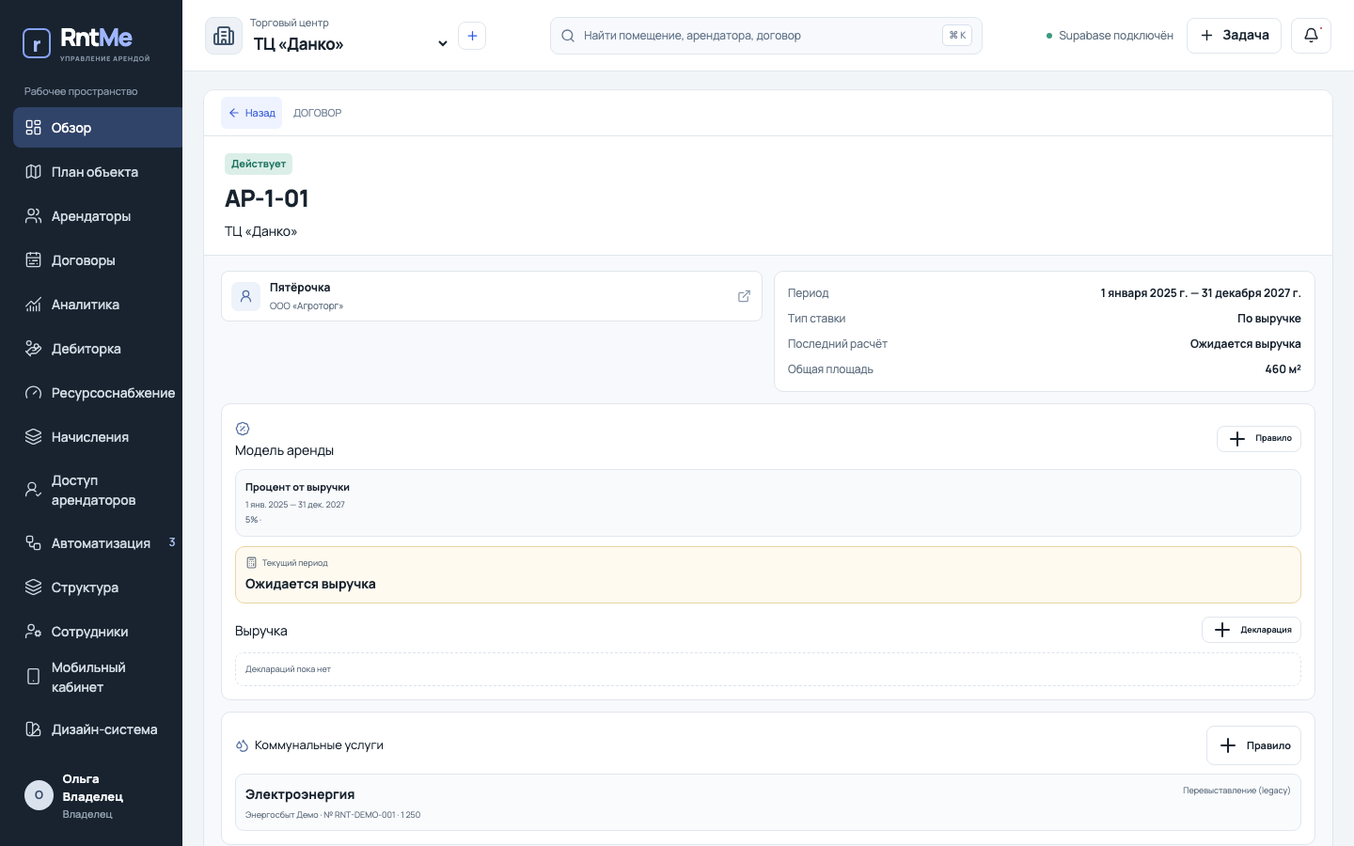Viewport: 1354px width, 846px height.
Task: Open Пятёрочка tenant in external link icon
Action: click(x=744, y=296)
